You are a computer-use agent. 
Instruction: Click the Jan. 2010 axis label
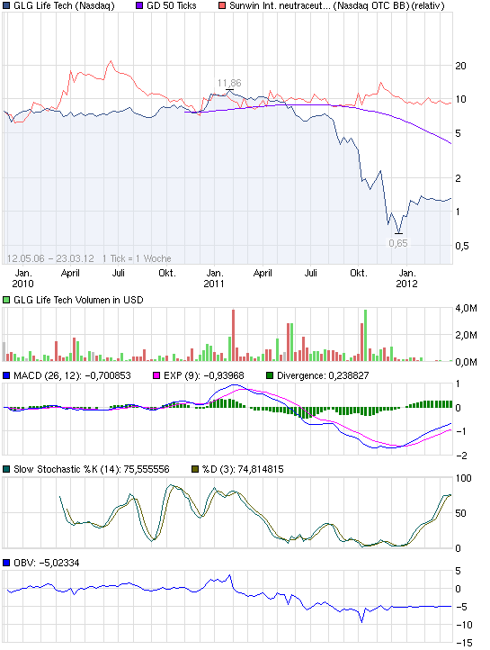[22, 278]
